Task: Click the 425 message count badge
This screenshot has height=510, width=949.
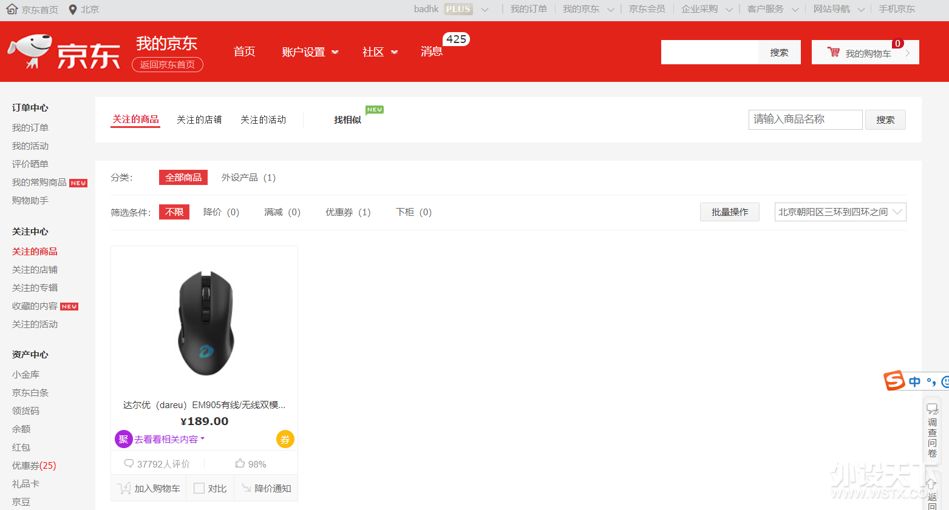Action: (456, 39)
